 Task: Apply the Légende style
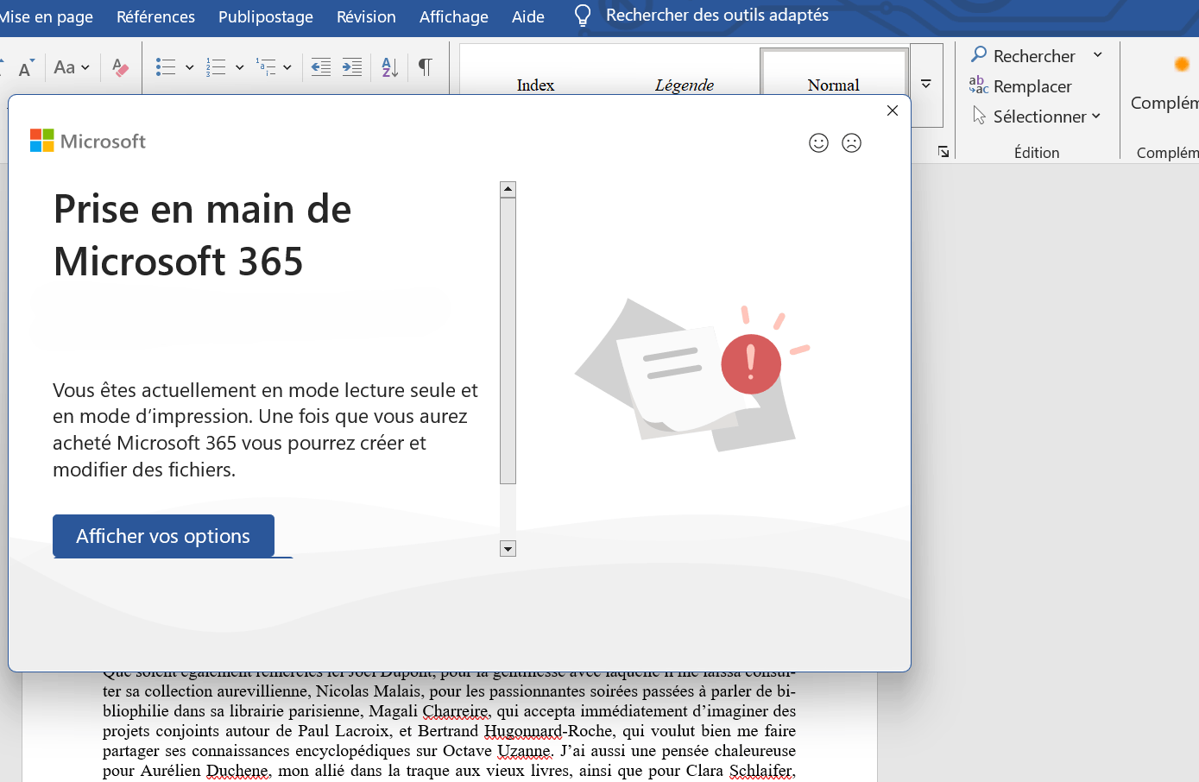685,85
